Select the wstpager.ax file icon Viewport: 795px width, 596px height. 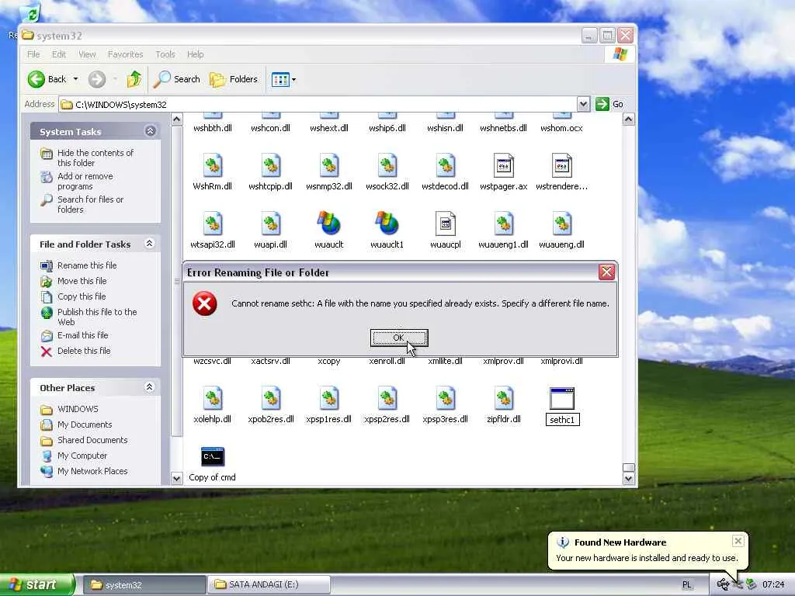[x=503, y=166]
